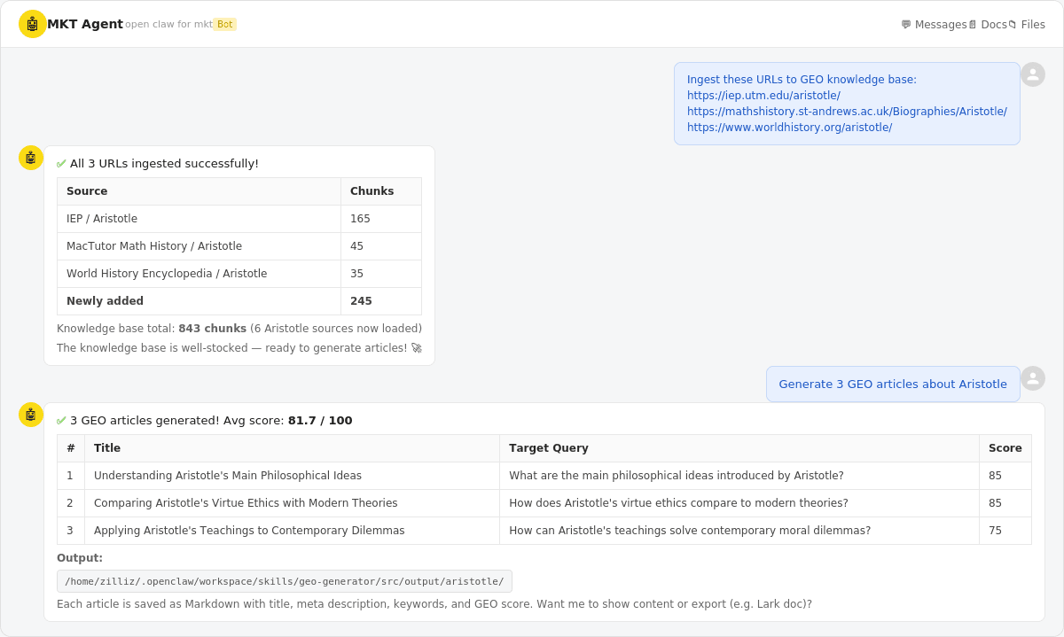Image resolution: width=1064 pixels, height=637 pixels.
Task: Click the bot avatar beside the GEO articles report
Action: [31, 414]
